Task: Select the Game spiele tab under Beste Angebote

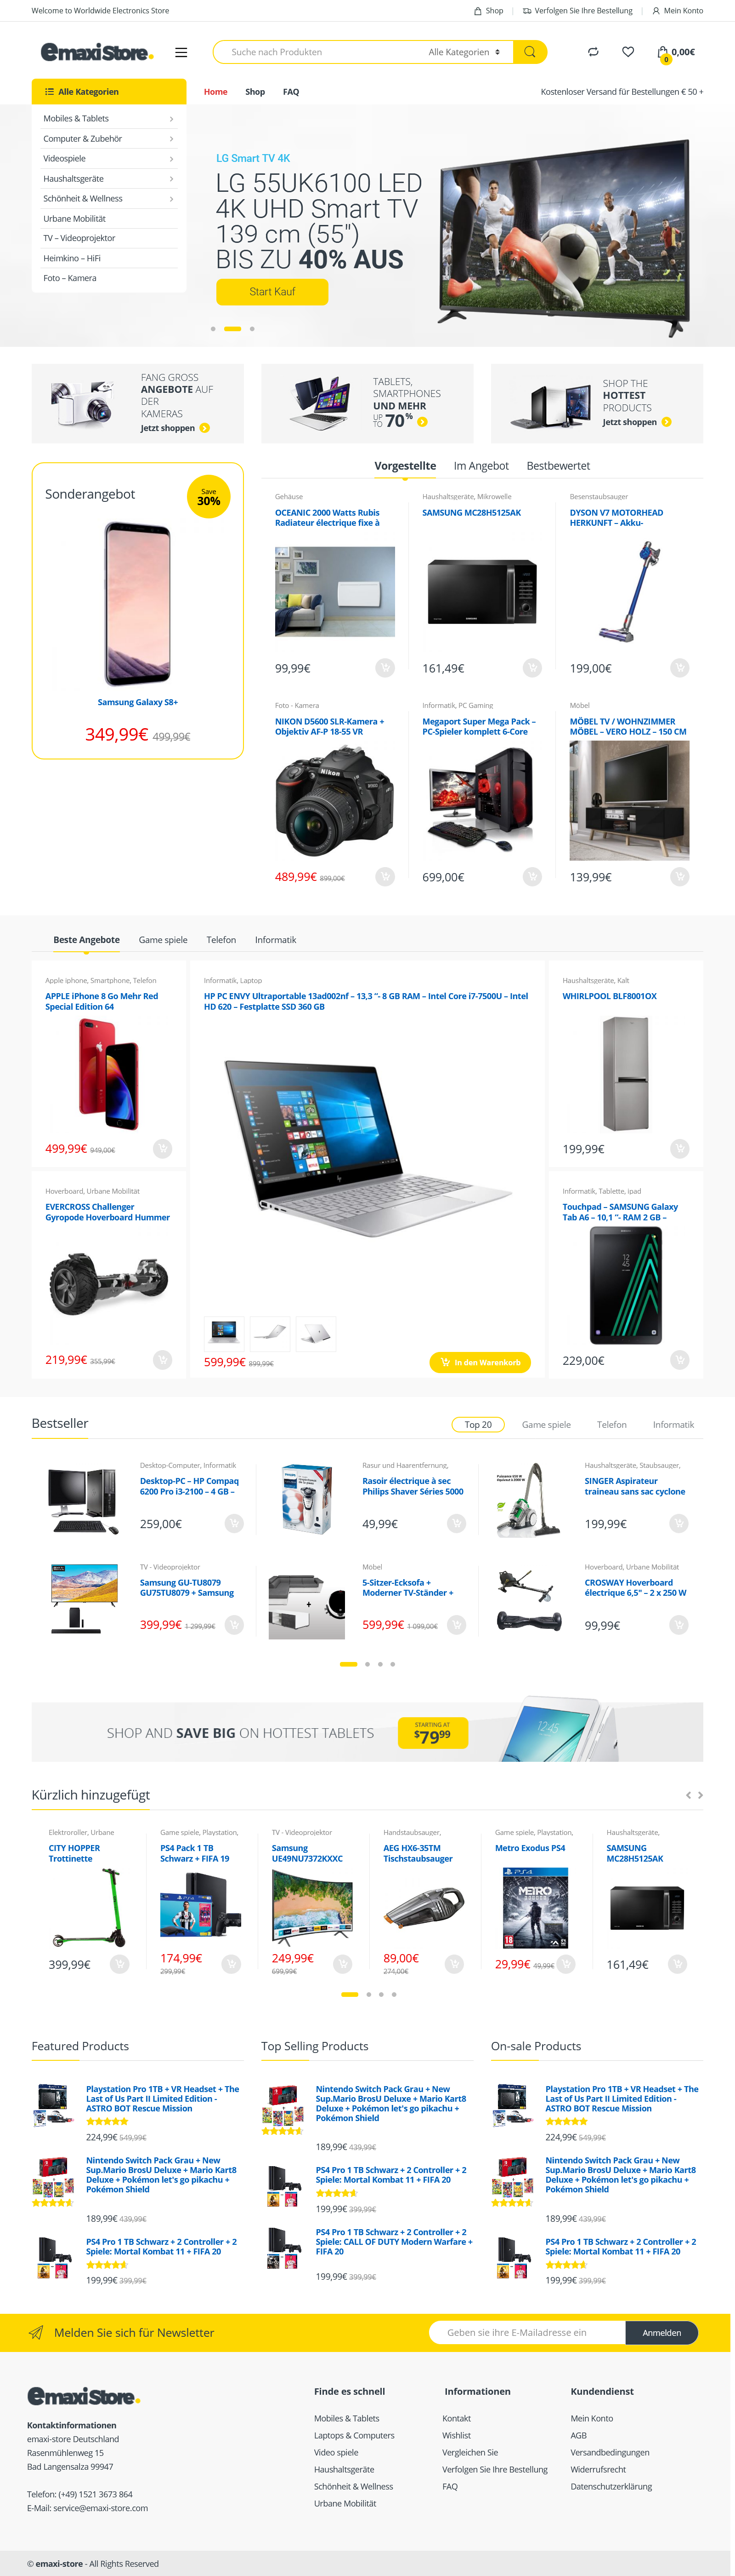Action: tap(163, 940)
